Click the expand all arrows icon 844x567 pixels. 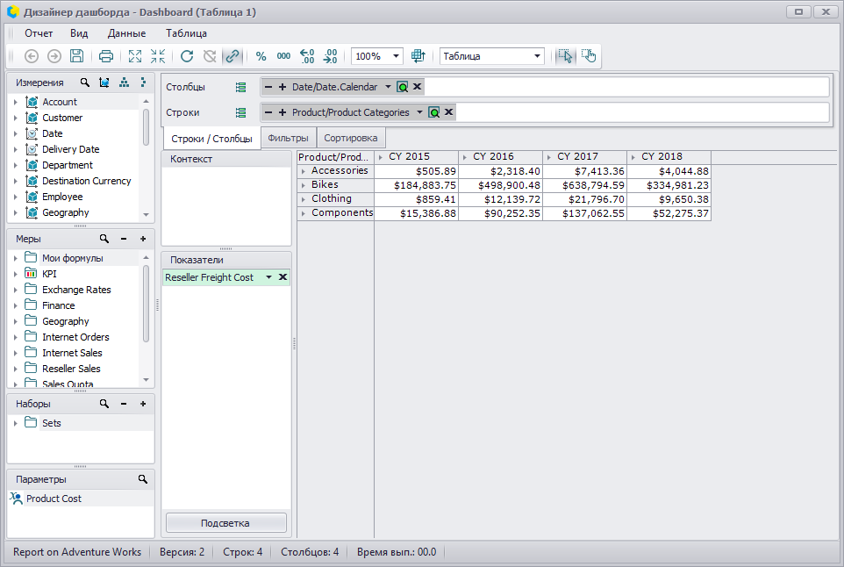pyautogui.click(x=135, y=56)
